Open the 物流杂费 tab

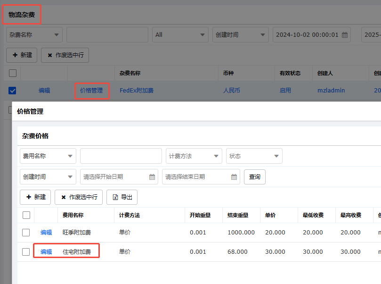tap(22, 15)
